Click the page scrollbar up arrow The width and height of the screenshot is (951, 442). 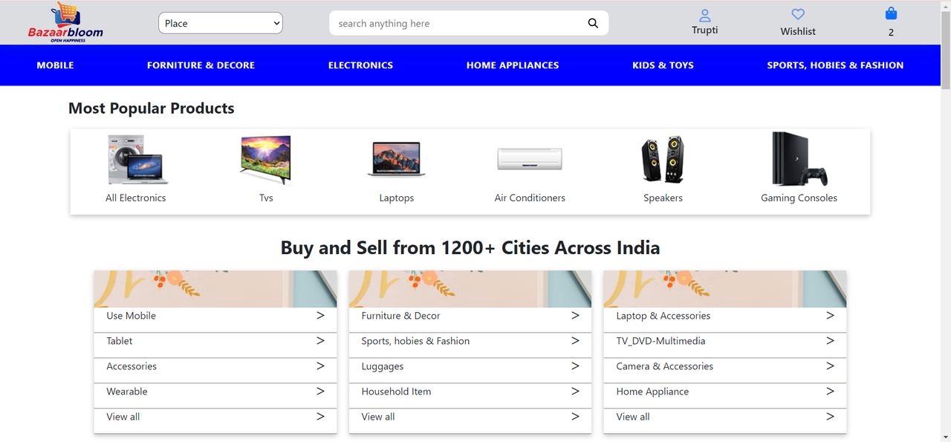coord(945,6)
